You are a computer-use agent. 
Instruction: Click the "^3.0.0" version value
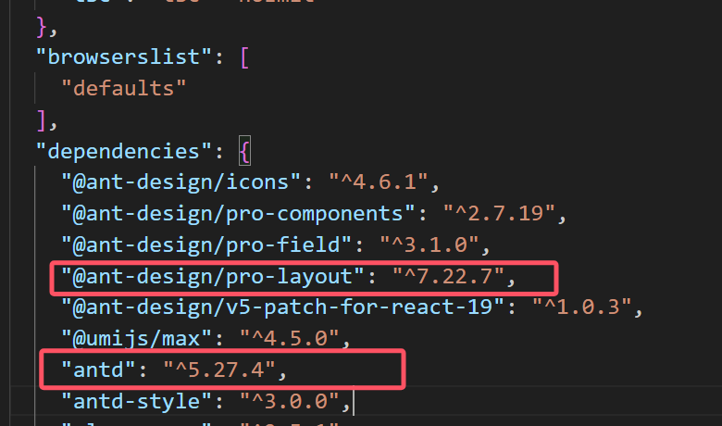(x=290, y=401)
